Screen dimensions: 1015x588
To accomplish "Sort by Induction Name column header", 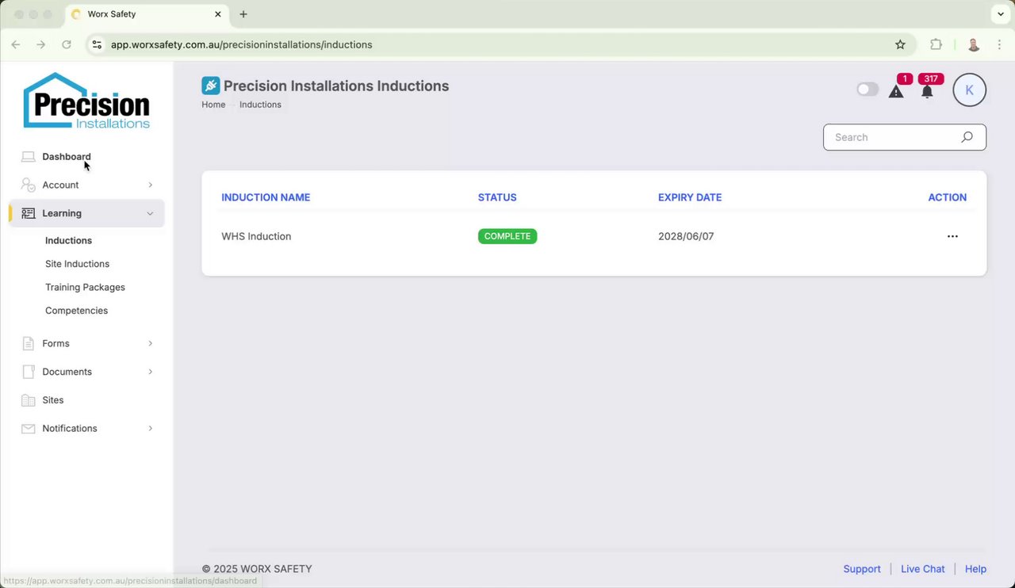I will (266, 197).
